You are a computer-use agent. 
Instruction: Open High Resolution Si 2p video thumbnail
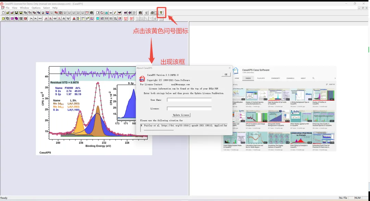[x=279, y=95]
